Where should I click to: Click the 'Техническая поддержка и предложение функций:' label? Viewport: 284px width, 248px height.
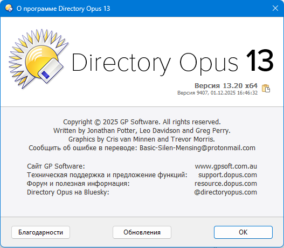coord(107,175)
